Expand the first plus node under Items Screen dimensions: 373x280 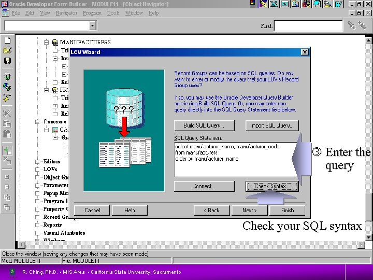click(x=64, y=66)
